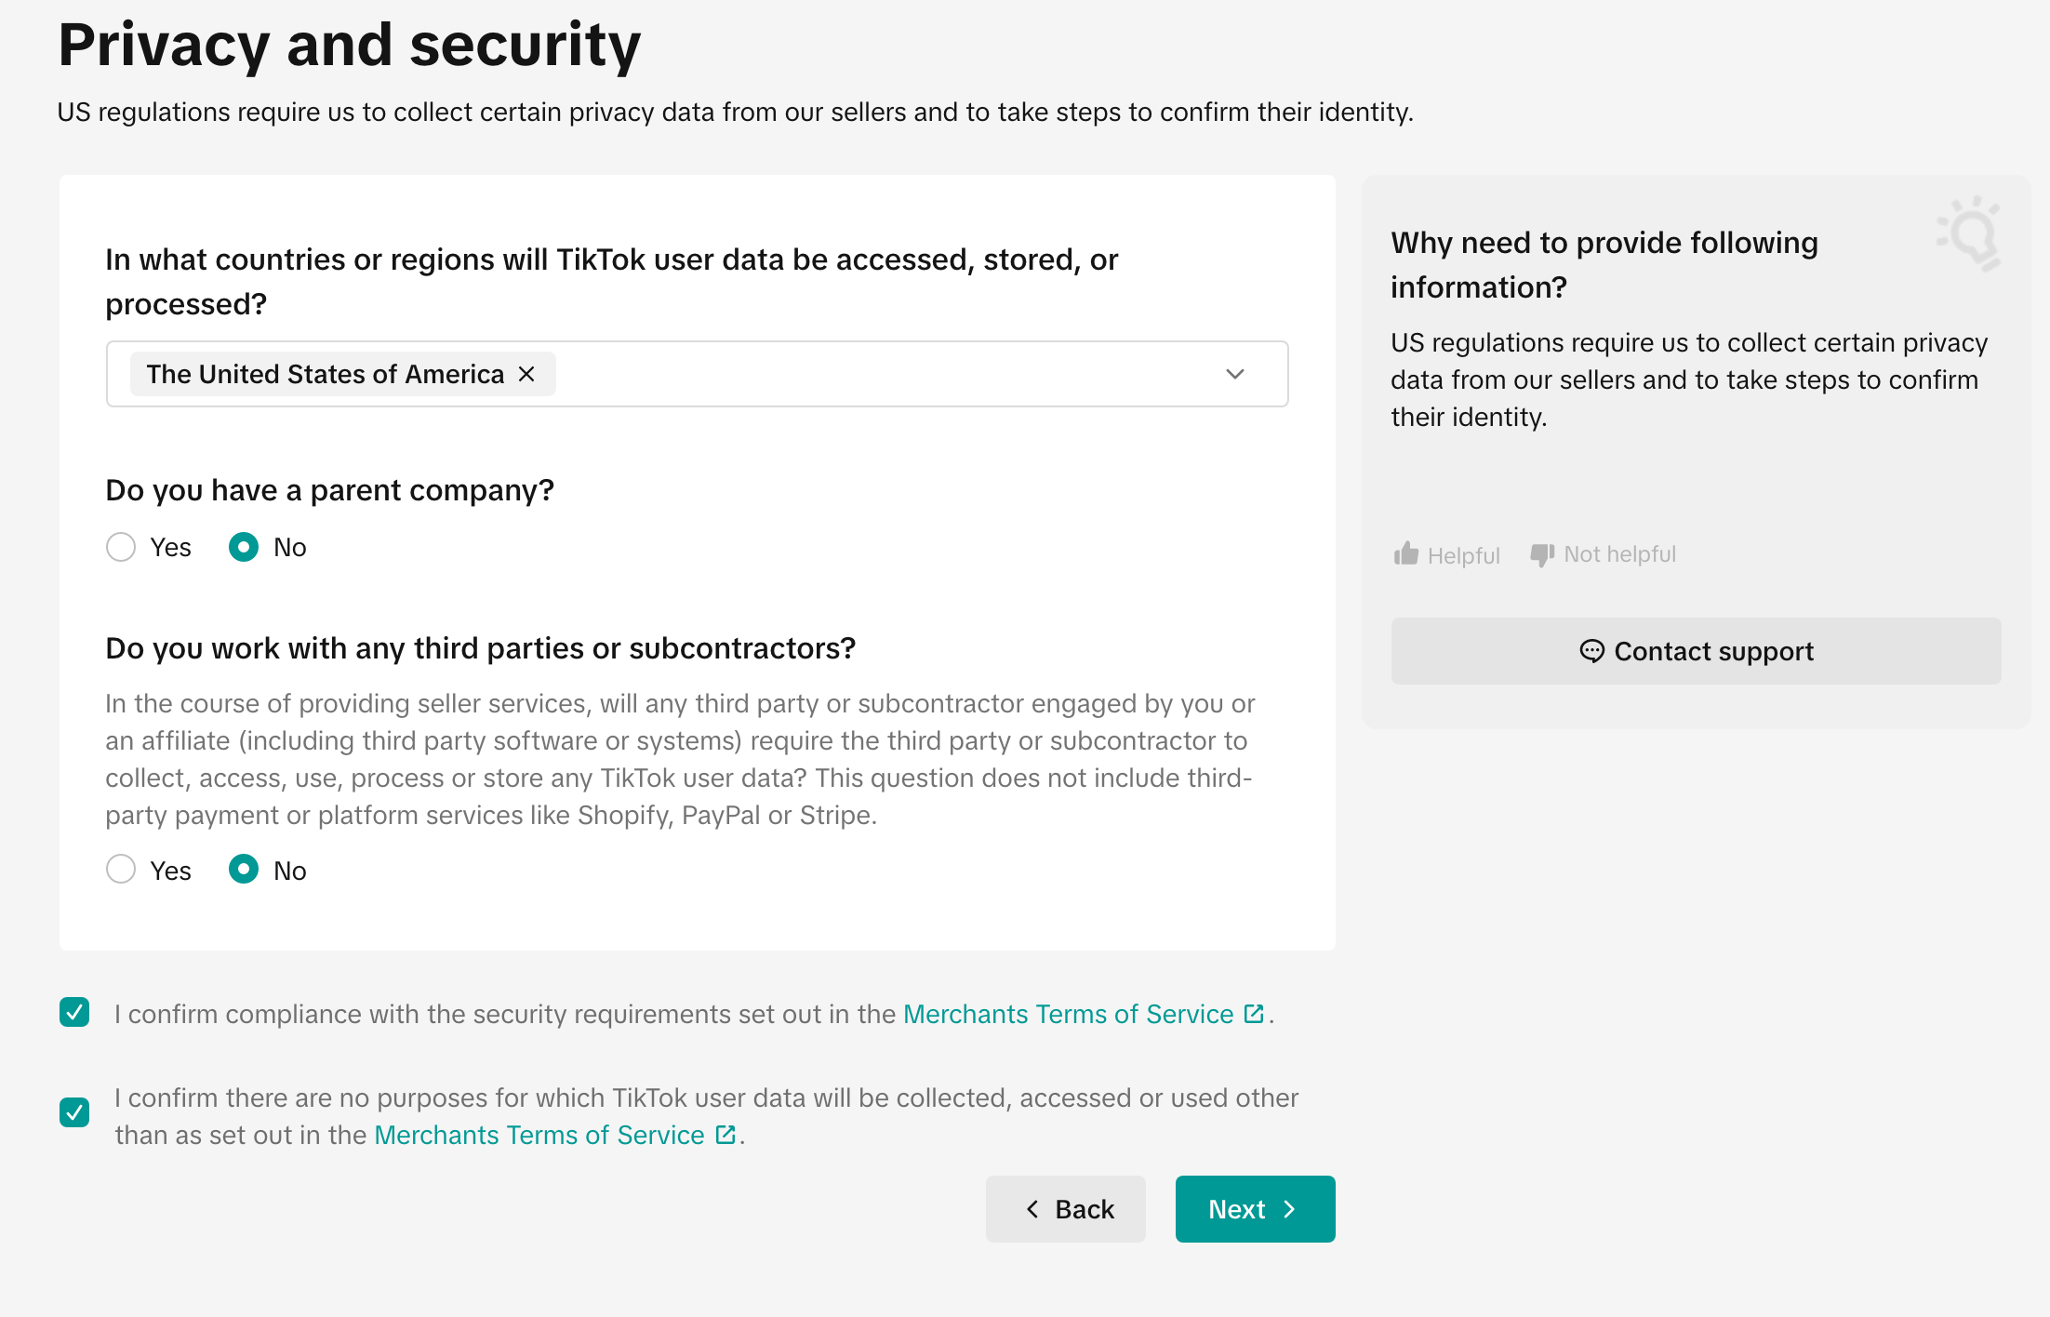Screen dimensions: 2050x1317
Task: Uncheck the no other purposes confirmation checkbox
Action: pos(74,1112)
